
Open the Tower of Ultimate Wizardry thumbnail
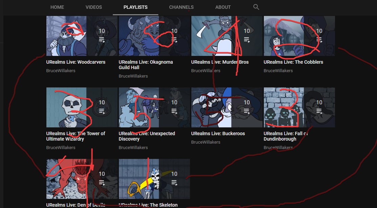pos(82,107)
